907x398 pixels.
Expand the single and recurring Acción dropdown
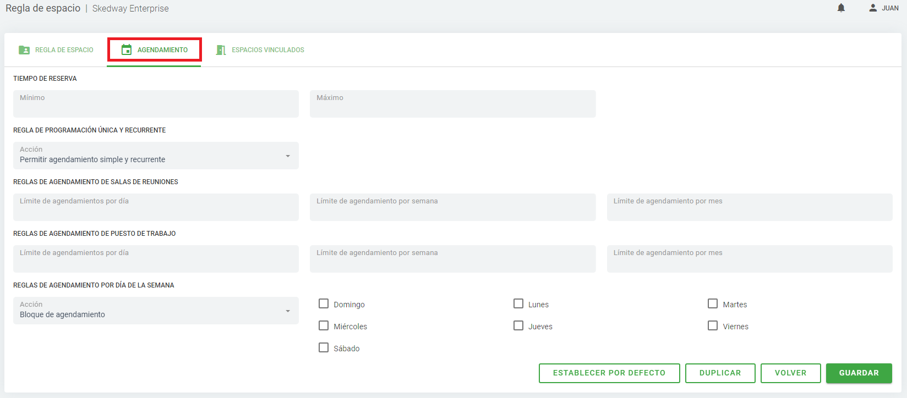click(x=156, y=156)
